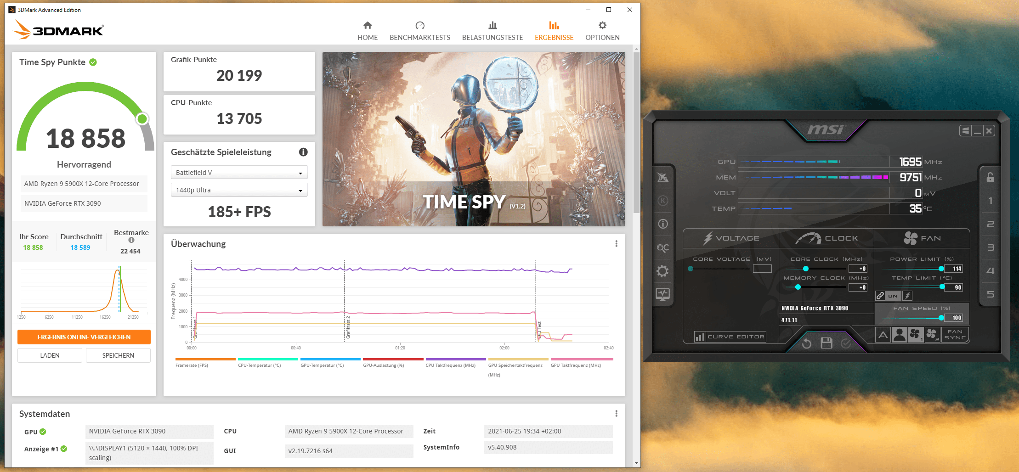This screenshot has width=1019, height=472.
Task: Select fan 2 in MSI Afterburner
Action: coord(932,335)
